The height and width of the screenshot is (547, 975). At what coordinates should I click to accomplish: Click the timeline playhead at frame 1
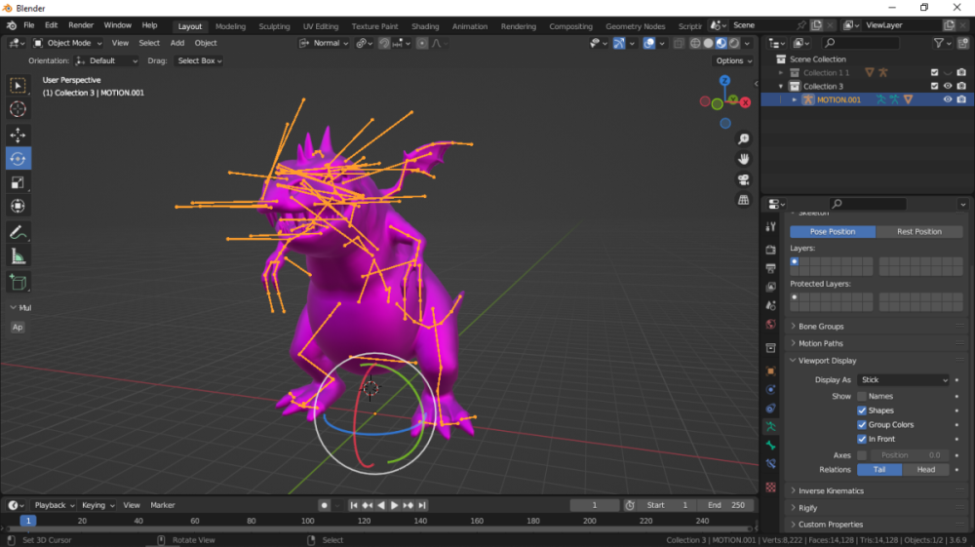point(28,521)
